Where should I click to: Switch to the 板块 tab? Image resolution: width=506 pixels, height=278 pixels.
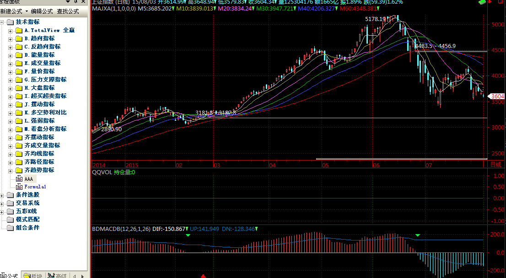[x=35, y=275]
